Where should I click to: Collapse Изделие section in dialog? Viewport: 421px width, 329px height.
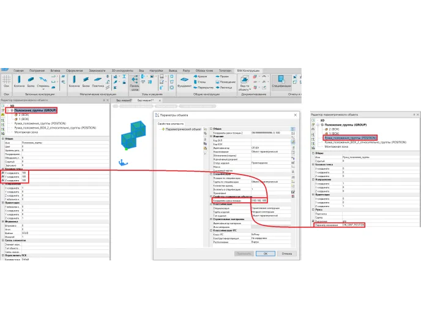[x=211, y=137]
